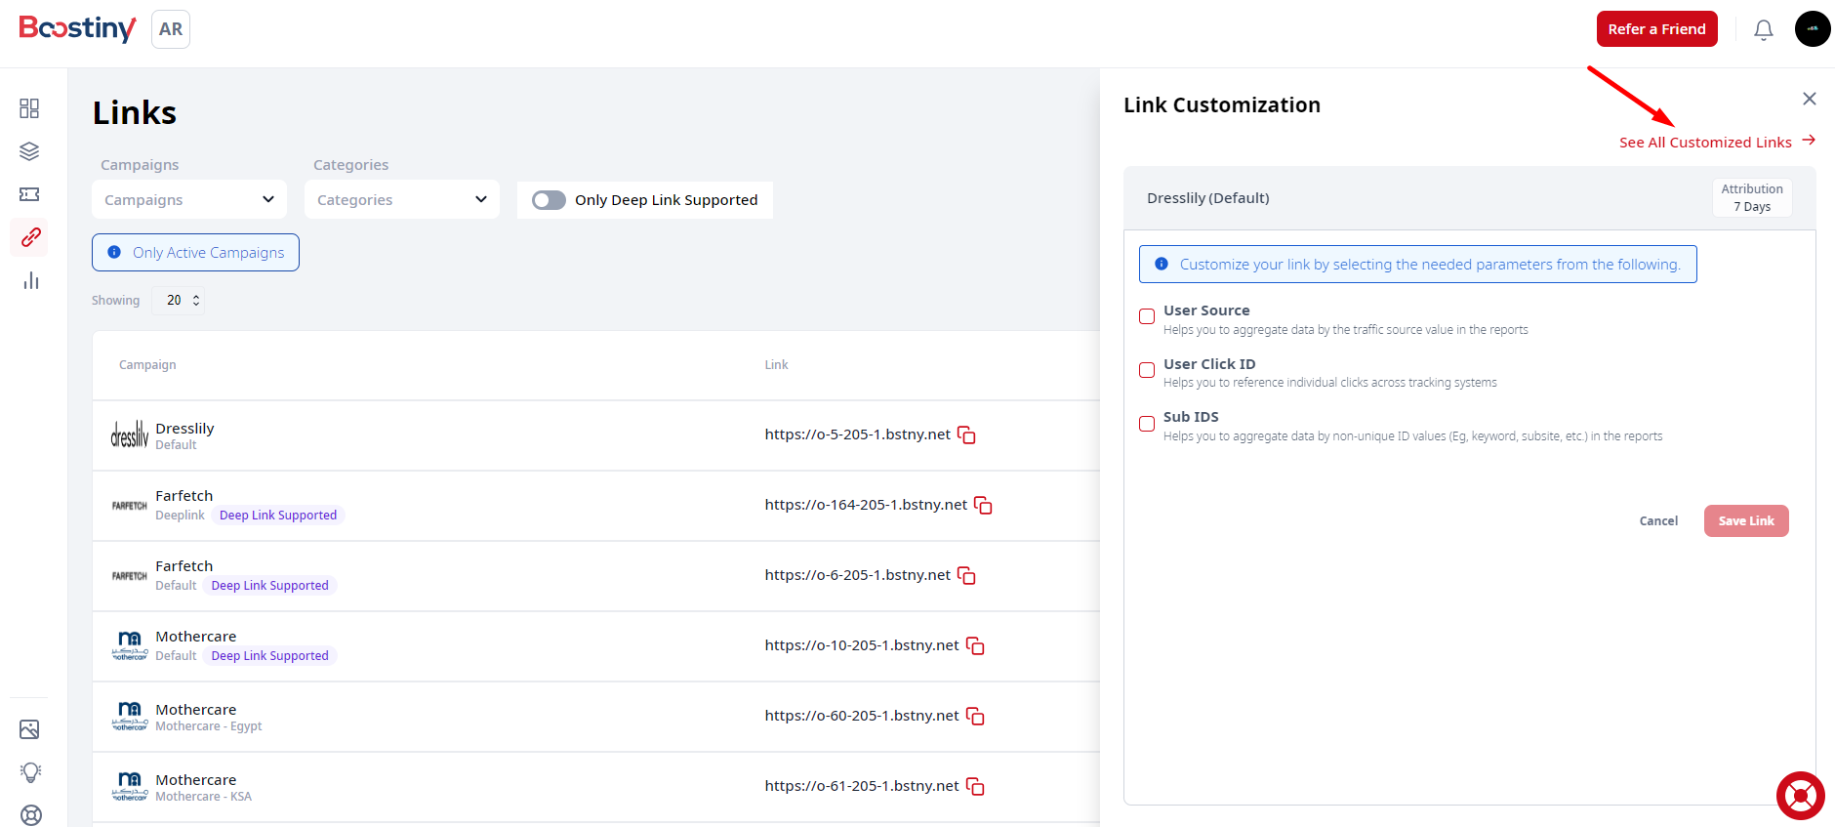1835x827 pixels.
Task: Check the User Click ID checkbox
Action: [x=1147, y=370]
